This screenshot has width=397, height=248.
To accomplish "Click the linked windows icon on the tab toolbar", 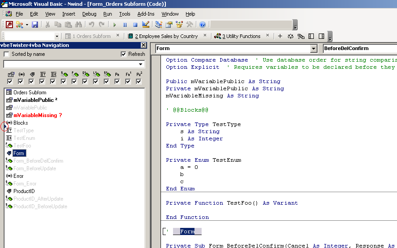I will [301, 36].
